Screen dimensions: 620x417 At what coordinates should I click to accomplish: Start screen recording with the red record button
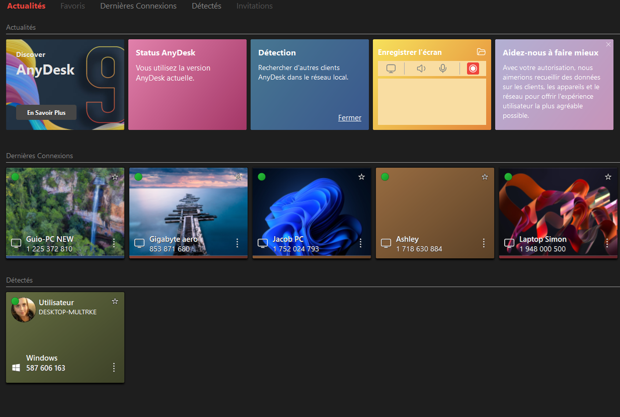click(473, 68)
